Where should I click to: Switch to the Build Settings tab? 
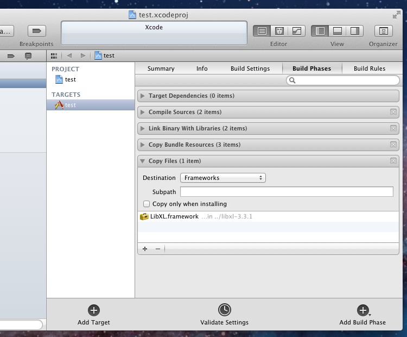[250, 68]
